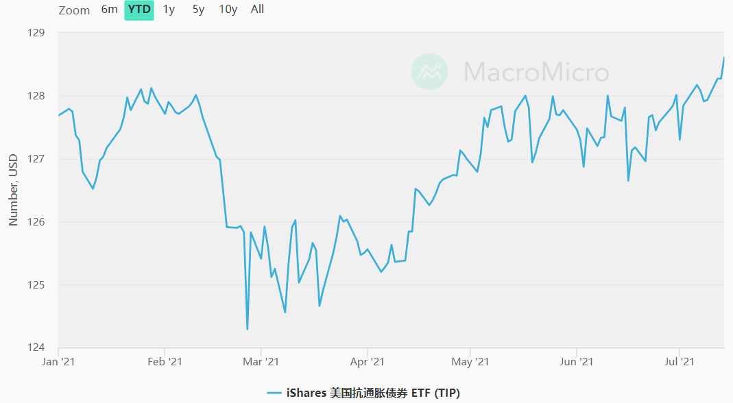This screenshot has width=733, height=403.
Task: Set zoom range to 10y
Action: [x=228, y=10]
